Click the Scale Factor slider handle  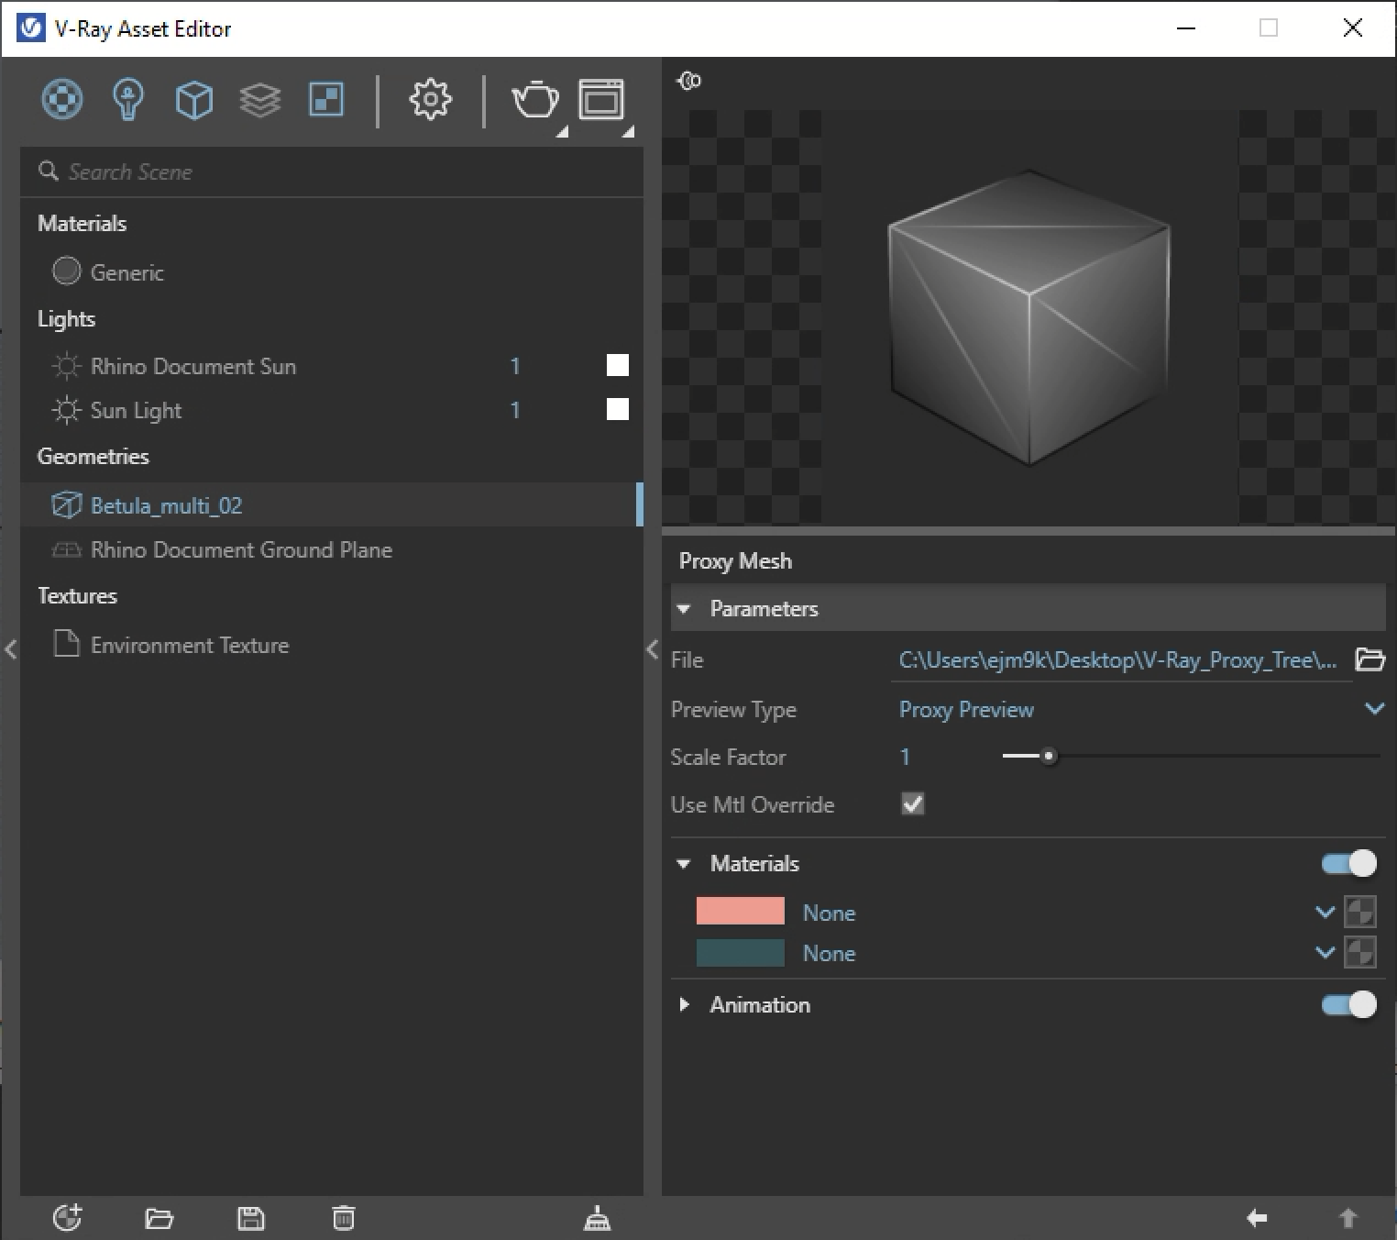tap(1049, 757)
